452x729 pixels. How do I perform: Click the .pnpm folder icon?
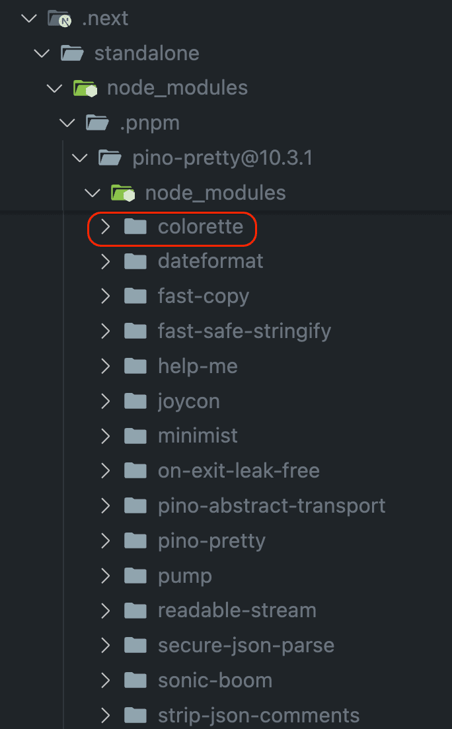click(97, 123)
